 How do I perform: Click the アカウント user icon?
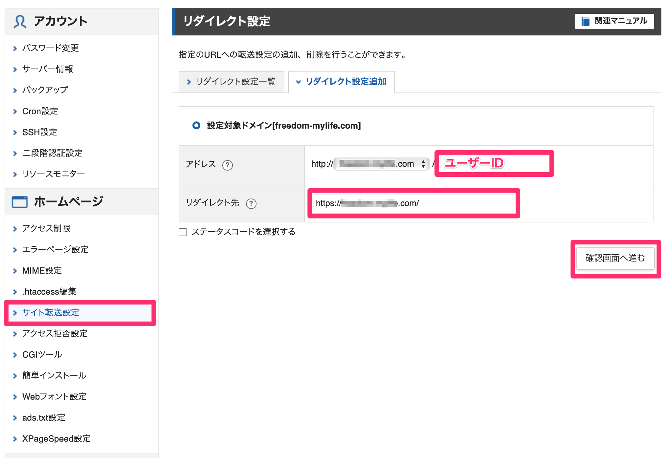pyautogui.click(x=20, y=22)
